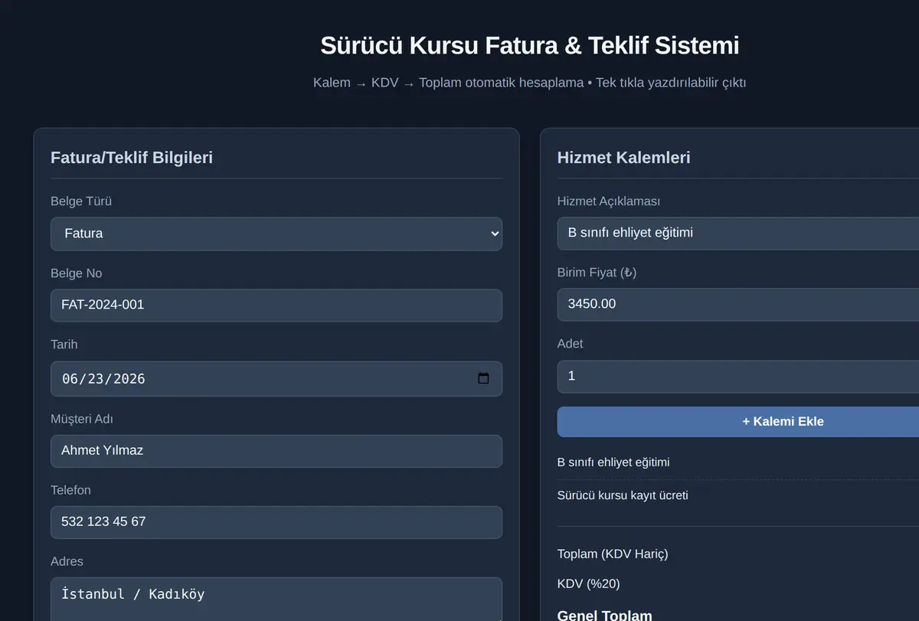Click the Belge No field FAT-2024-001
The width and height of the screenshot is (919, 621).
click(x=276, y=305)
